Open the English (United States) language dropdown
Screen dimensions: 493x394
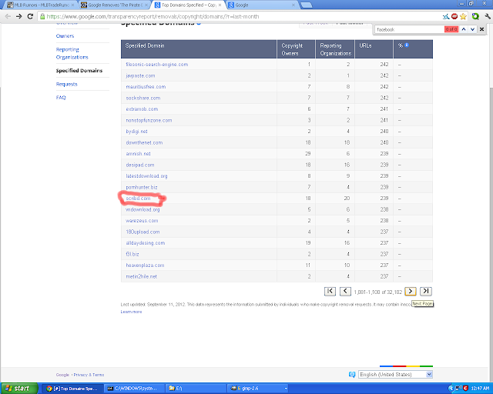point(395,374)
